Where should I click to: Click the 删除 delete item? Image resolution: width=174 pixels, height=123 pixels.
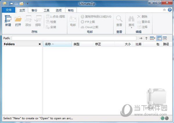[142, 17]
